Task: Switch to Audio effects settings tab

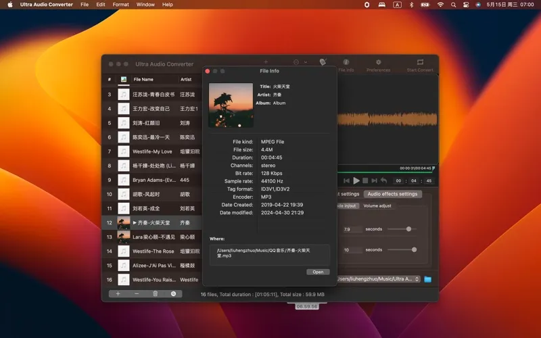Action: pyautogui.click(x=392, y=194)
